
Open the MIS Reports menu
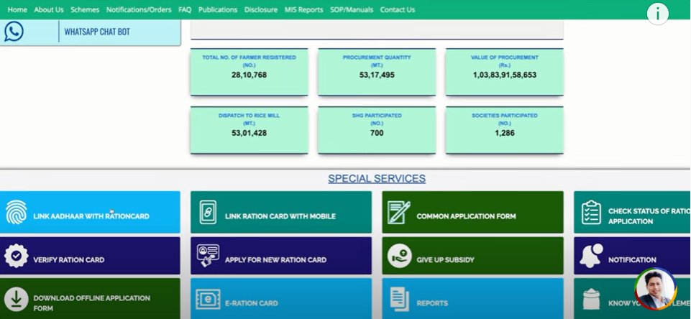(303, 10)
